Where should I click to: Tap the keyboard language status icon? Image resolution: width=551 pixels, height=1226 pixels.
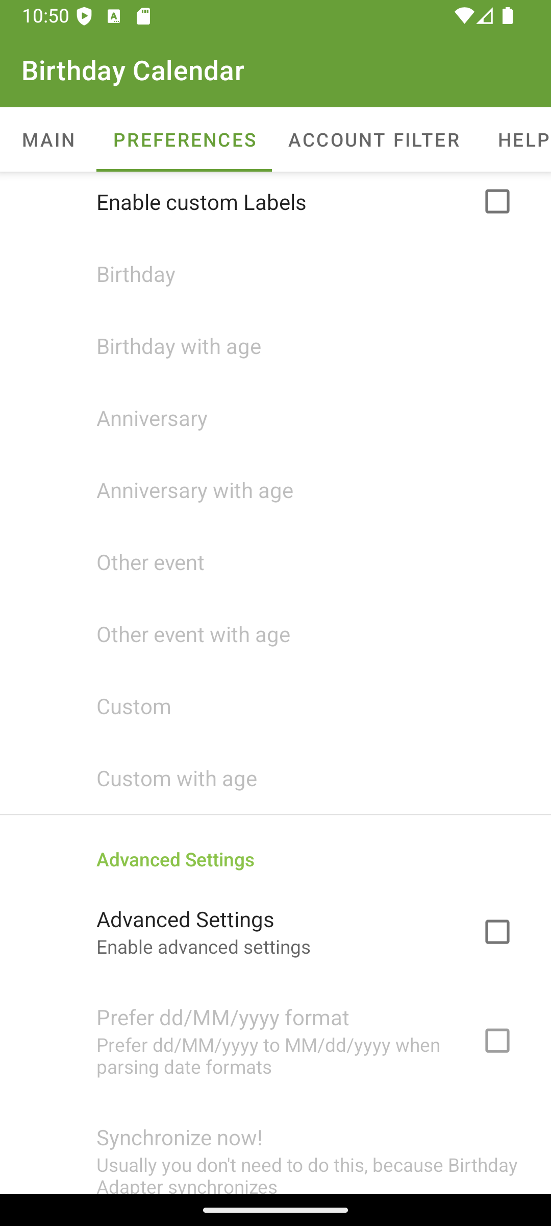(x=114, y=16)
